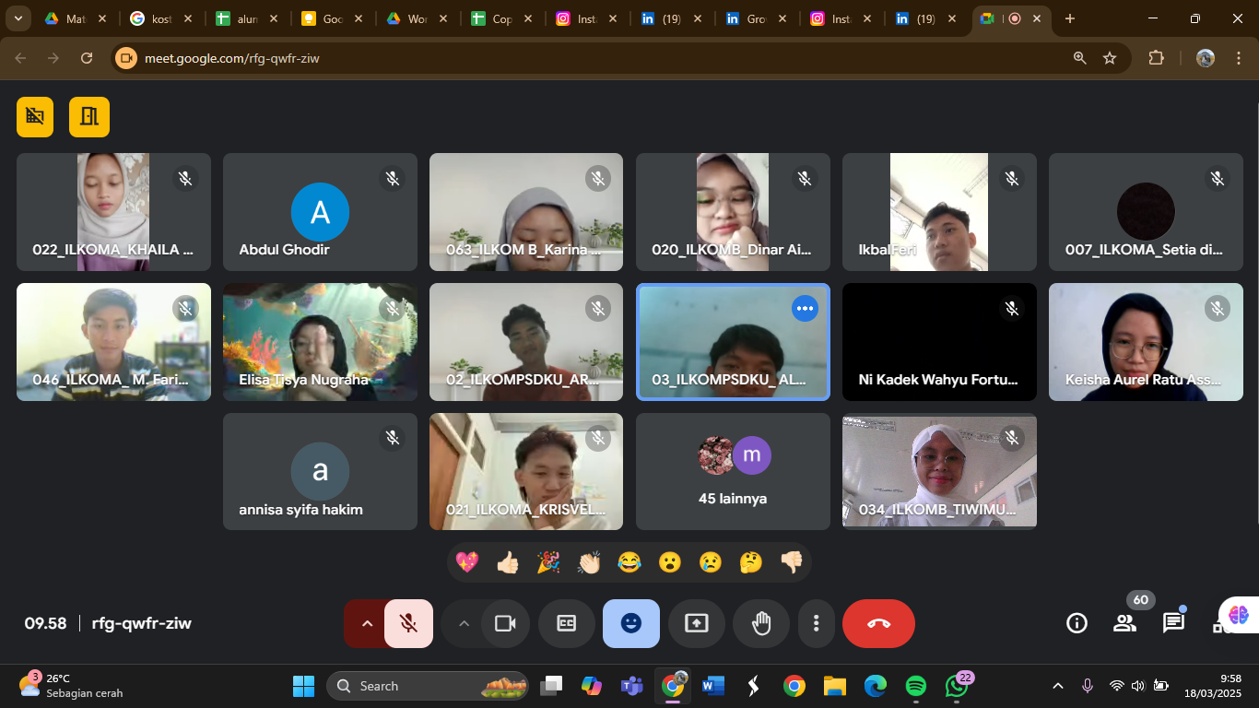Expand audio settings arrow beside microphone
The height and width of the screenshot is (708, 1259).
tap(367, 624)
